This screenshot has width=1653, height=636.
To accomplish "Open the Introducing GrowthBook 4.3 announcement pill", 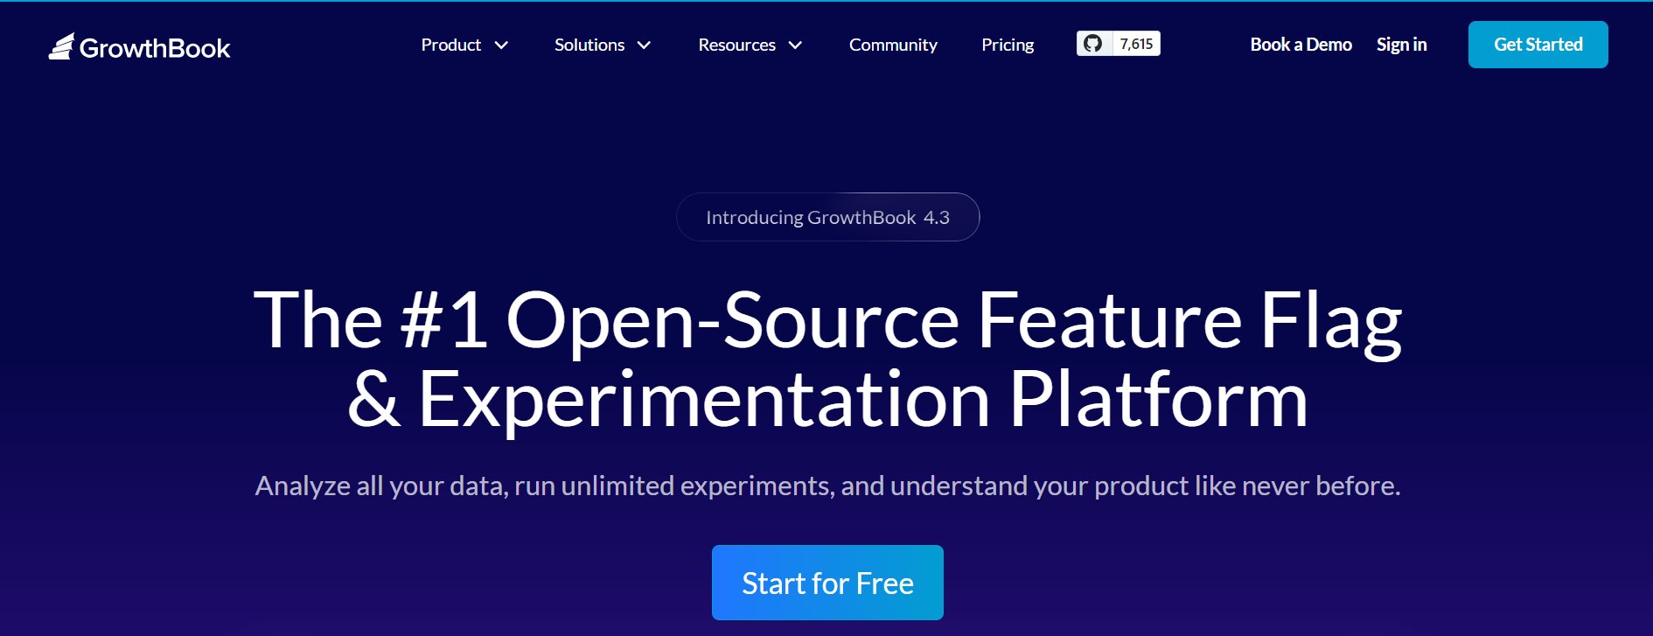I will (x=827, y=217).
